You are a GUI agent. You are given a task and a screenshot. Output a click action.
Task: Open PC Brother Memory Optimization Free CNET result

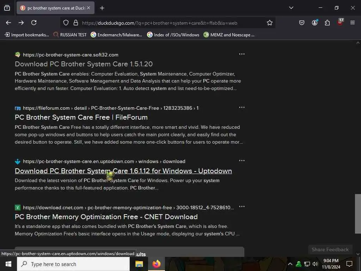pyautogui.click(x=106, y=217)
